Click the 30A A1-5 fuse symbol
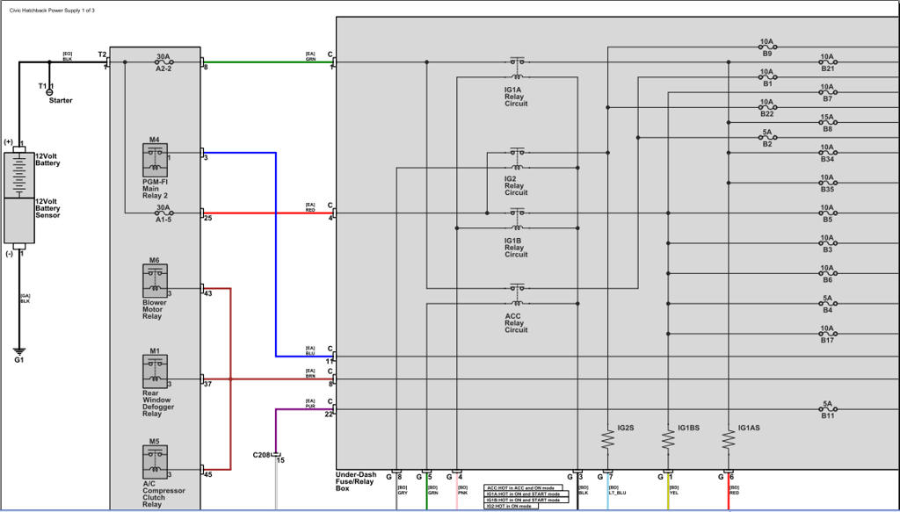The height and width of the screenshot is (512, 900). click(x=163, y=213)
